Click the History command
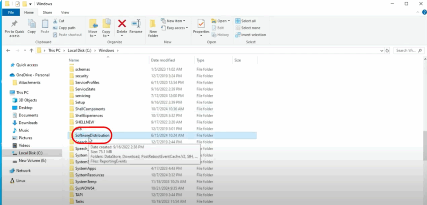427x205 pixels. tap(220, 35)
